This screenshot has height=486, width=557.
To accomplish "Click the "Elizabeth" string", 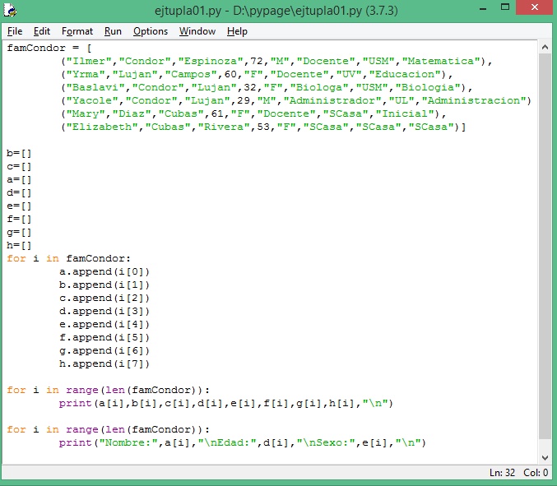I will (102, 127).
